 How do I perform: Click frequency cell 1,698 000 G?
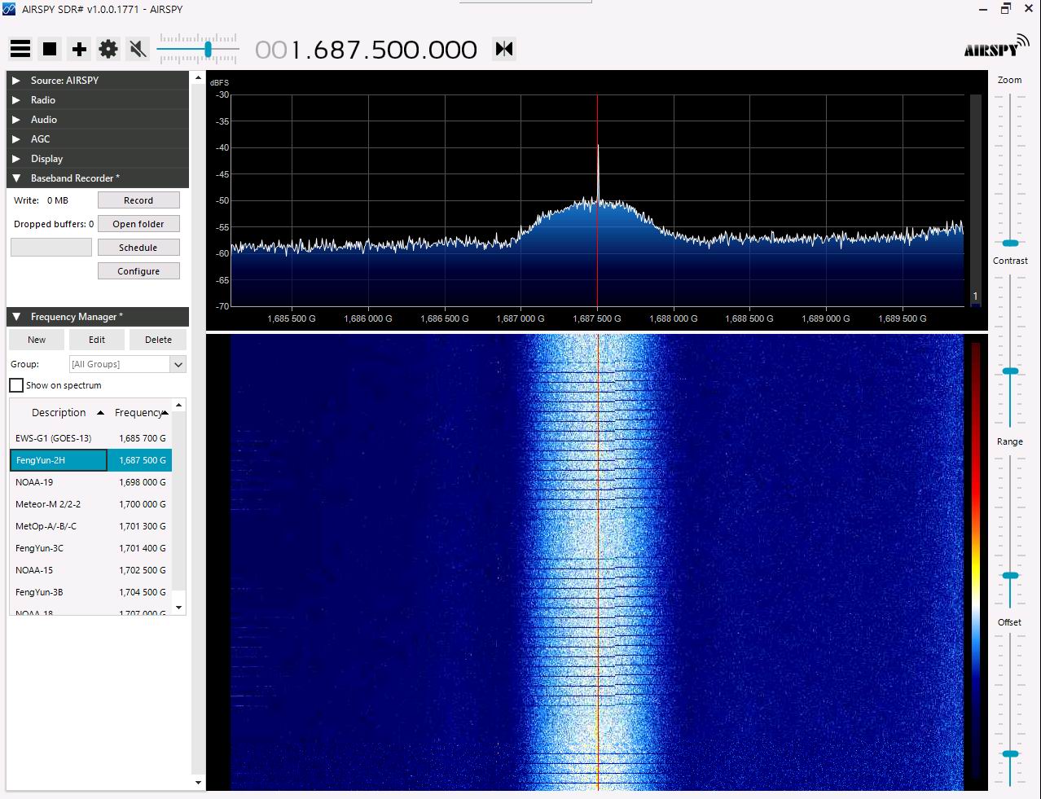coord(142,482)
